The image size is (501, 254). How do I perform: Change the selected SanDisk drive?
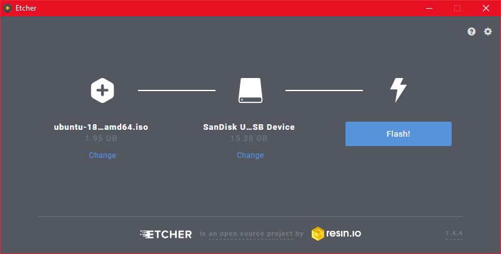tap(250, 155)
